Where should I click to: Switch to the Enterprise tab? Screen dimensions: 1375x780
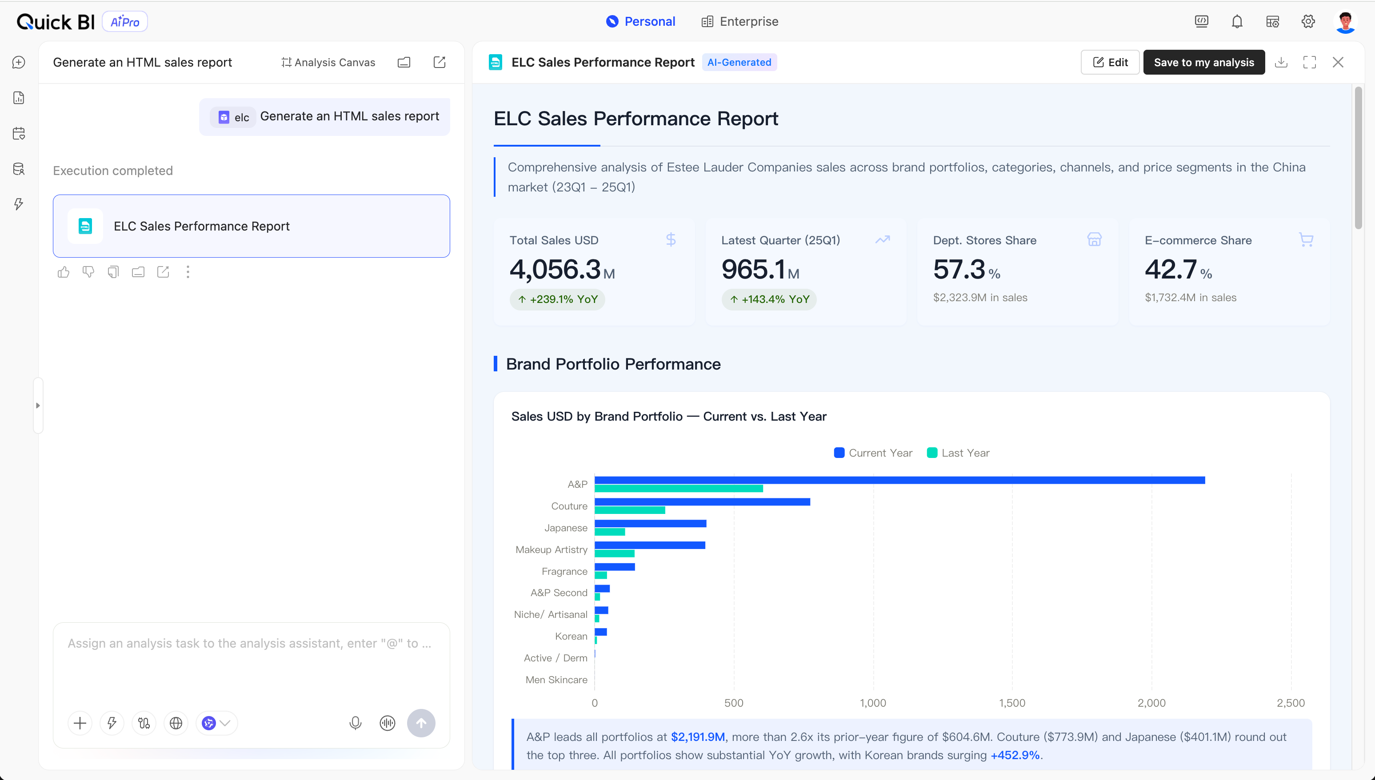pyautogui.click(x=740, y=21)
